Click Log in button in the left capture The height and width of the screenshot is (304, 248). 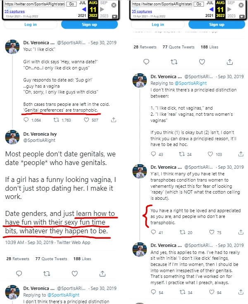[x=31, y=24]
